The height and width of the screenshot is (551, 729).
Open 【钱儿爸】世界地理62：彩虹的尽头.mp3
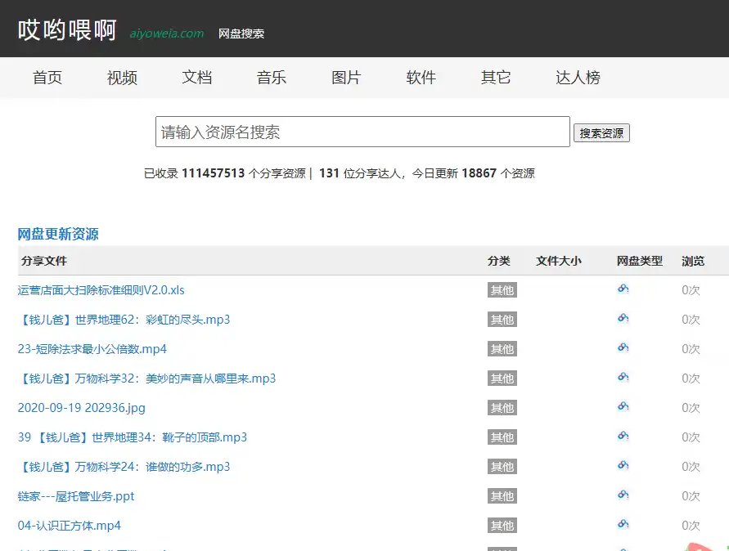(124, 320)
